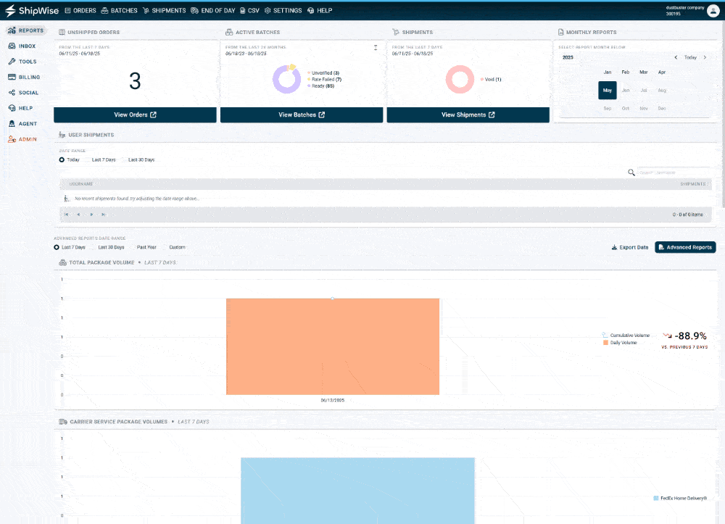This screenshot has height=524, width=725.
Task: Select Jan in the month picker
Action: point(608,72)
